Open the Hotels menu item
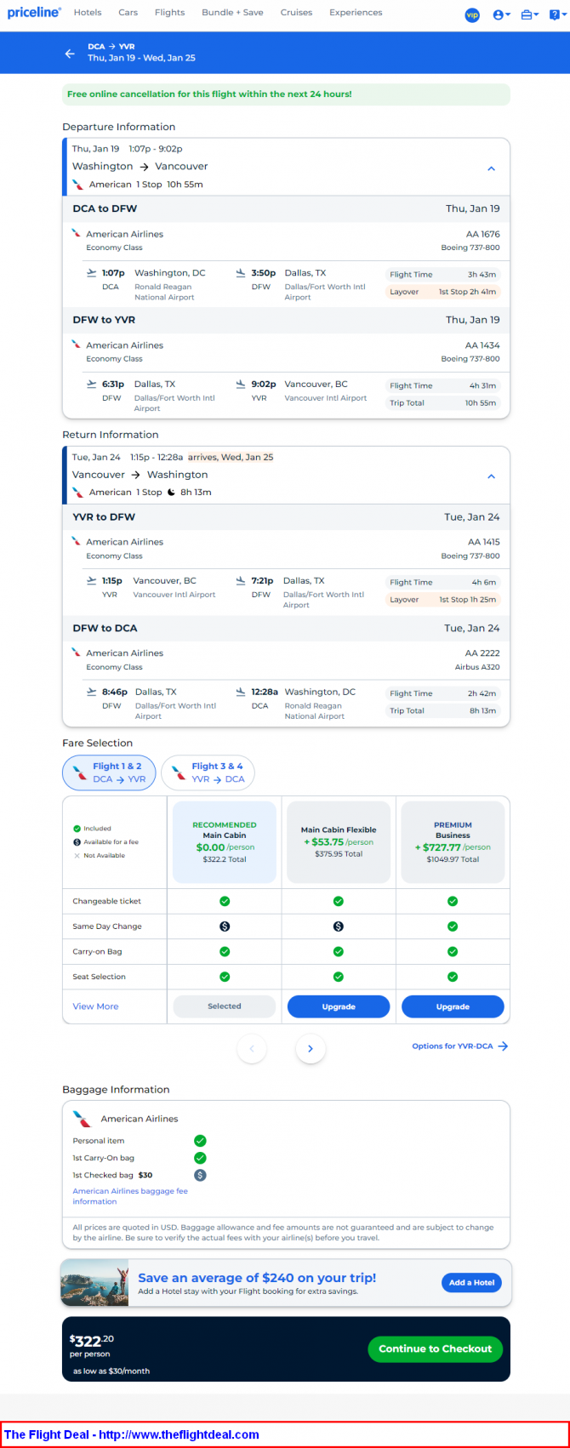This screenshot has height=1448, width=570. pos(88,13)
